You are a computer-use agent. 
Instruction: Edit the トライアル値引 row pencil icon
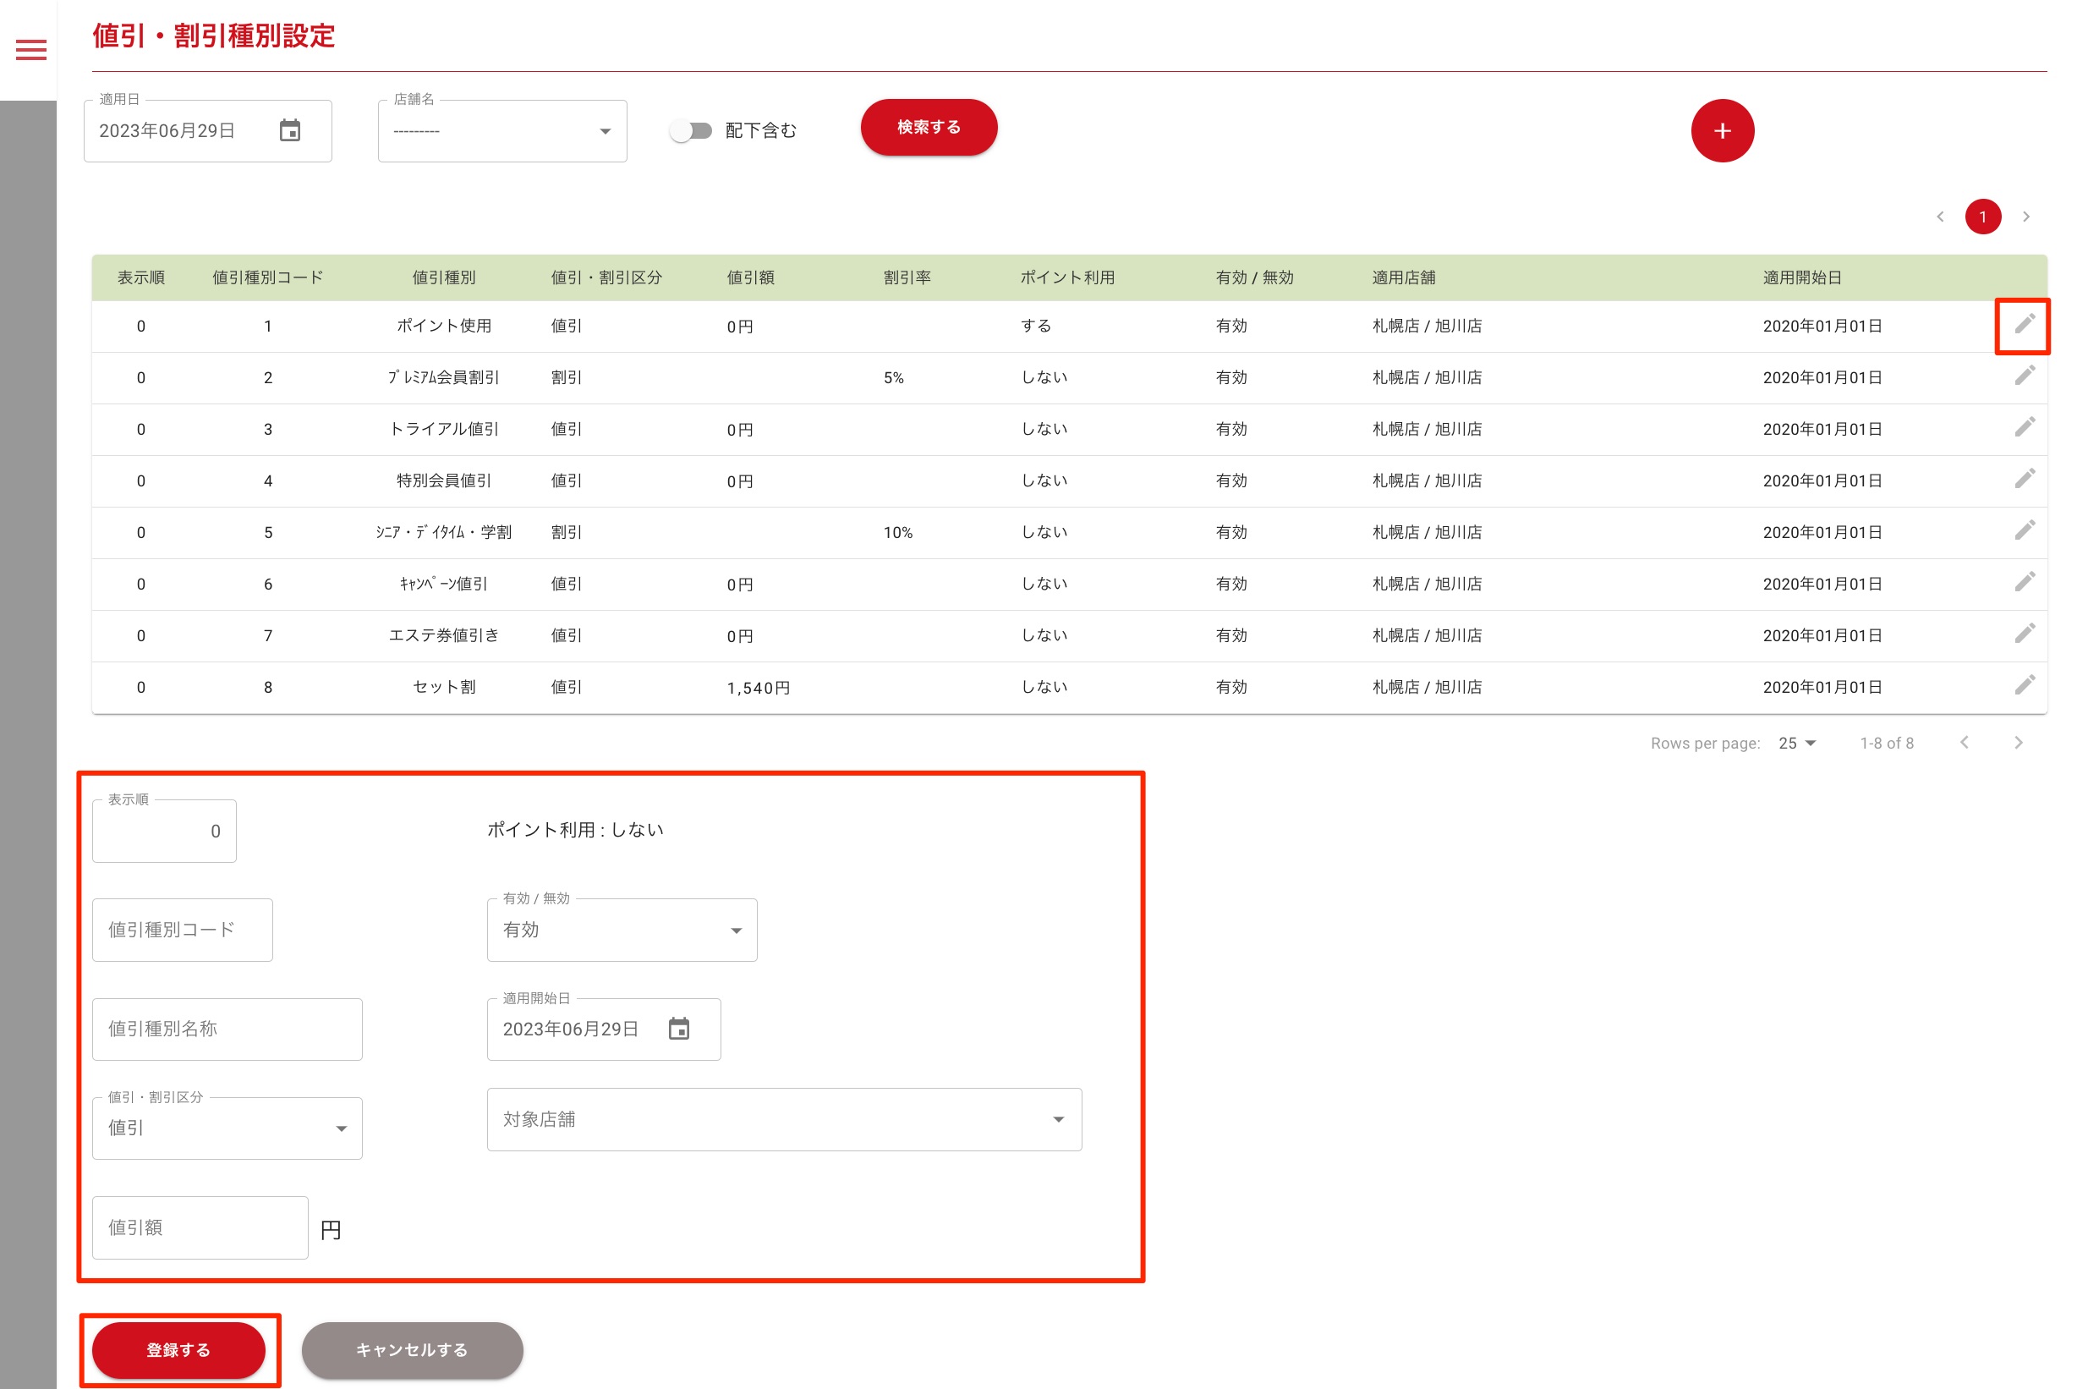tap(2024, 428)
